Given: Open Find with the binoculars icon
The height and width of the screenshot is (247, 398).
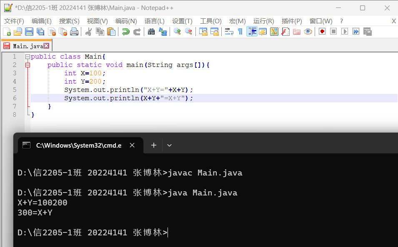Looking at the screenshot, I should tap(151, 32).
